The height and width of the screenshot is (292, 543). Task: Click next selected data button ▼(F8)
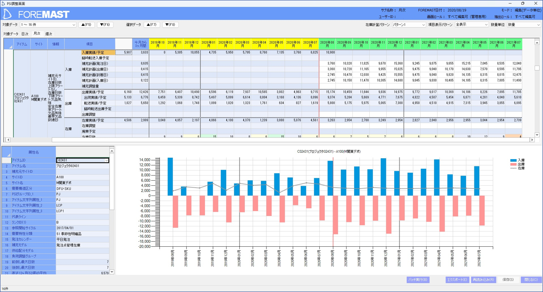170,25
